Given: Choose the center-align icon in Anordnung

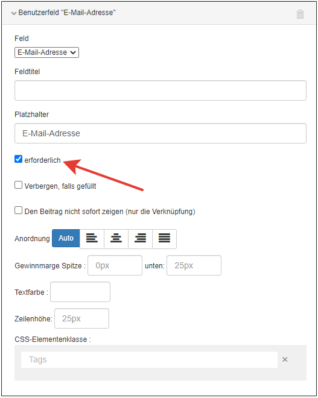Looking at the screenshot, I should [x=116, y=239].
